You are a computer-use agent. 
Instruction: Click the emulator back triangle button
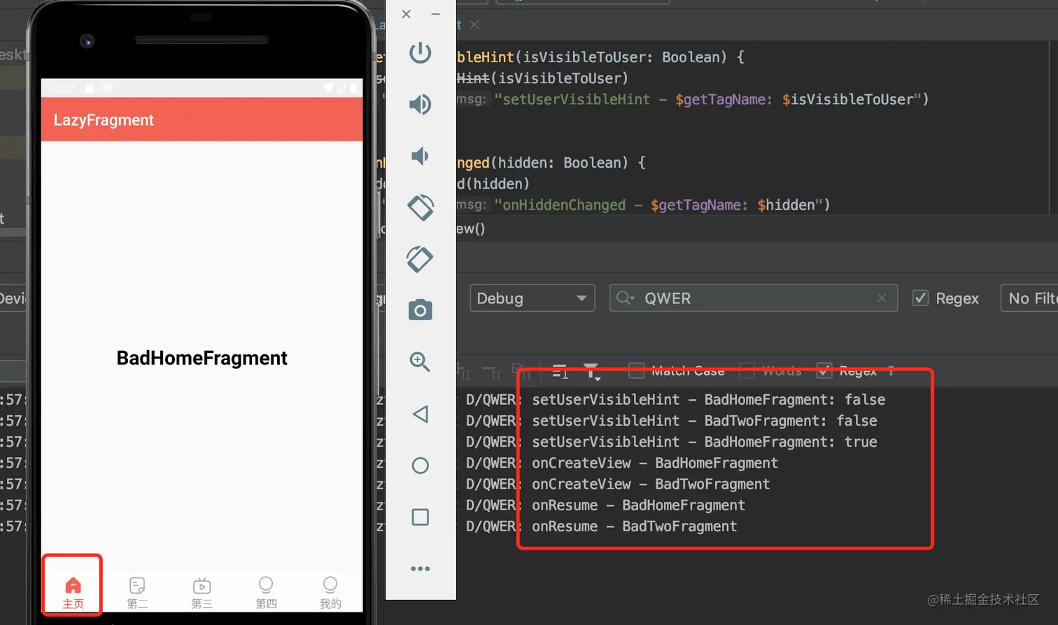(x=421, y=414)
